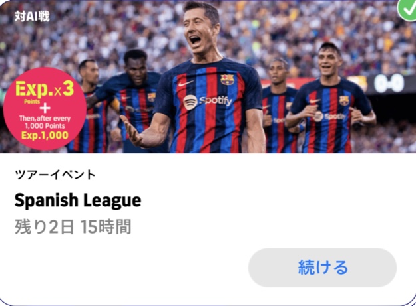Click the Spotify logo on center jersey
The height and width of the screenshot is (306, 416).
tap(208, 102)
